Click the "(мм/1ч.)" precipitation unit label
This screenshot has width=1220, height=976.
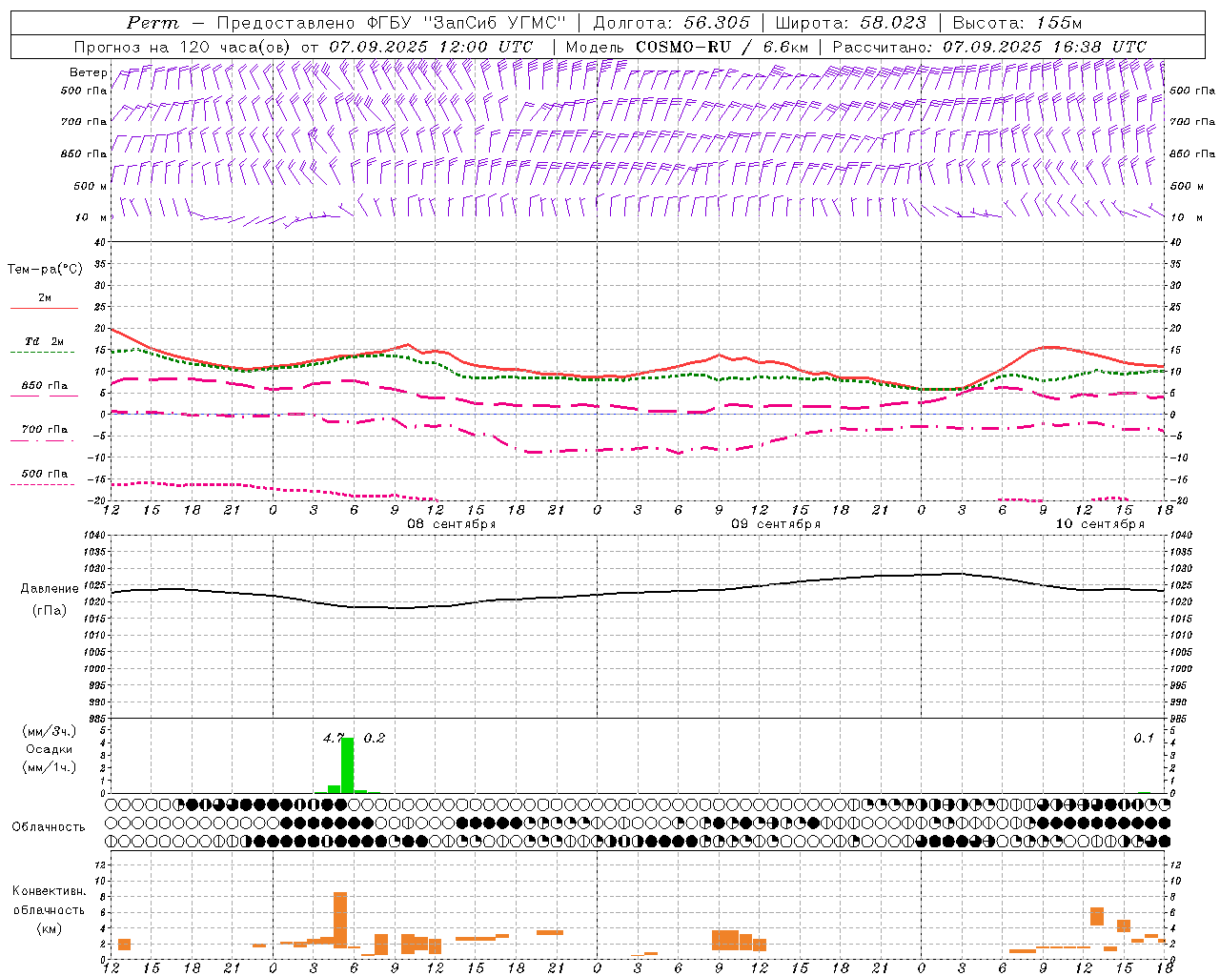pyautogui.click(x=49, y=767)
